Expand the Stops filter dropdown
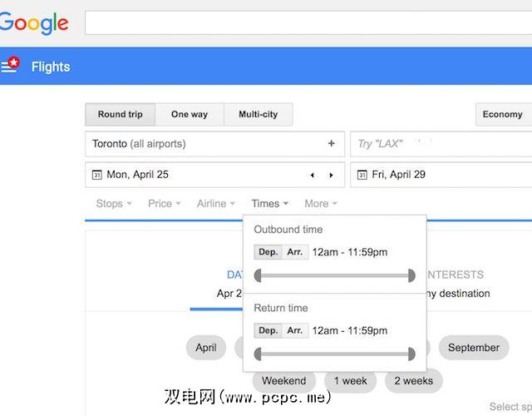532x416 pixels. click(x=114, y=204)
